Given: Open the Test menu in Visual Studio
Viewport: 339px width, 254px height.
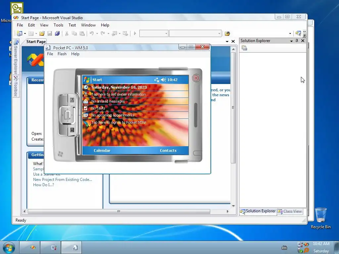Looking at the screenshot, I should point(72,25).
